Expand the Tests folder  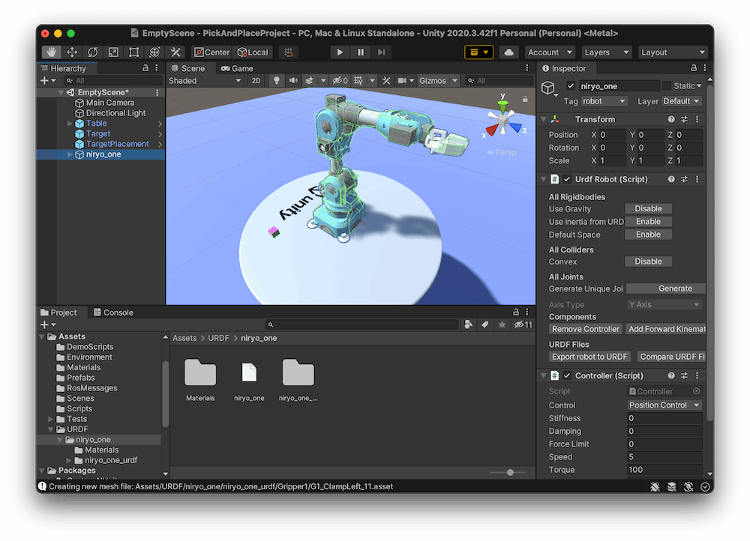click(x=51, y=419)
